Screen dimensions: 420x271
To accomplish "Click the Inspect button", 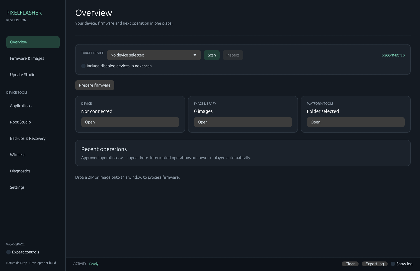I will tap(233, 55).
